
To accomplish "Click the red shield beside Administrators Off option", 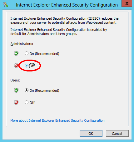I will 16,66.
